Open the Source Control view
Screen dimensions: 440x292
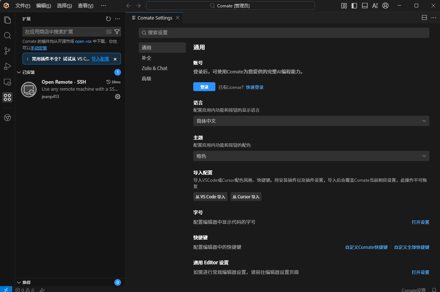[x=7, y=51]
